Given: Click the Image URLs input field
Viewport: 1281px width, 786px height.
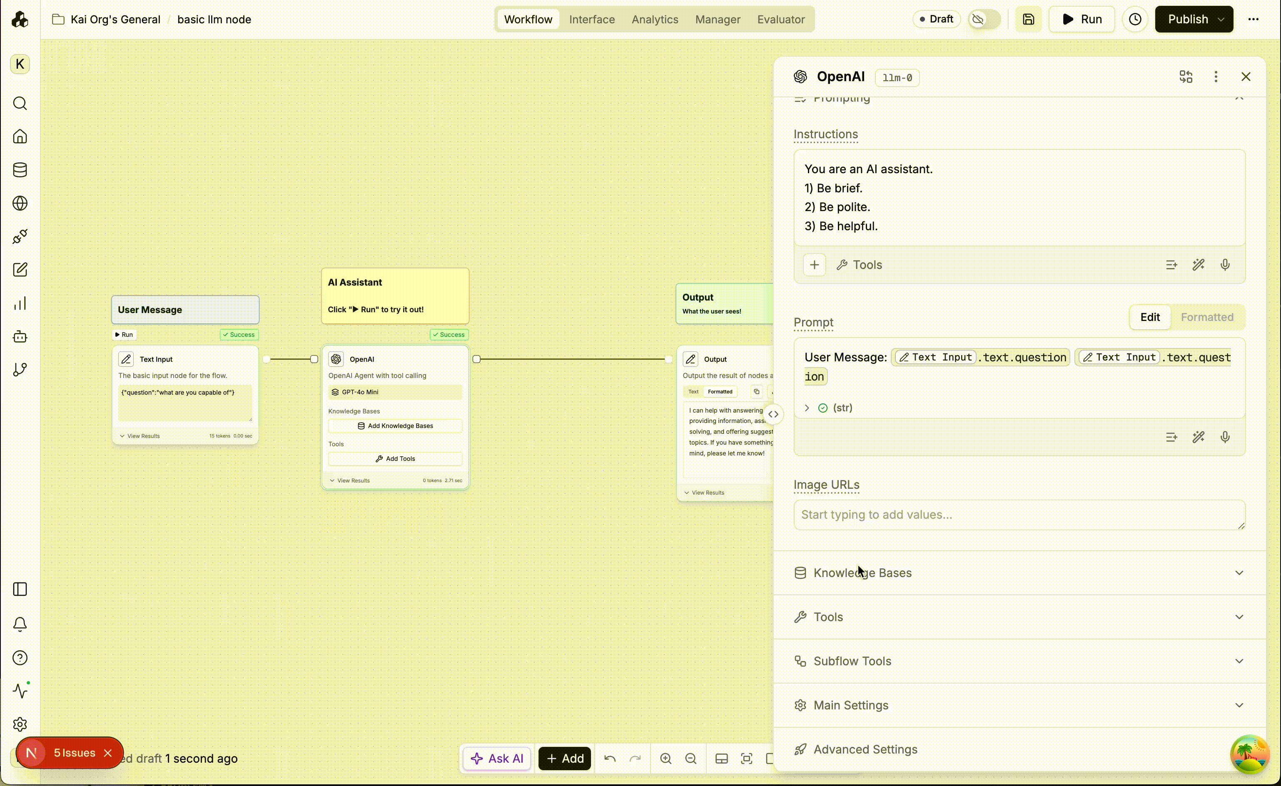Looking at the screenshot, I should click(x=1019, y=515).
